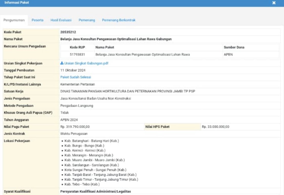Viewport: 284px width, 195px height.
Task: Select the Kode RUP number 51793831
Action: 77,55
